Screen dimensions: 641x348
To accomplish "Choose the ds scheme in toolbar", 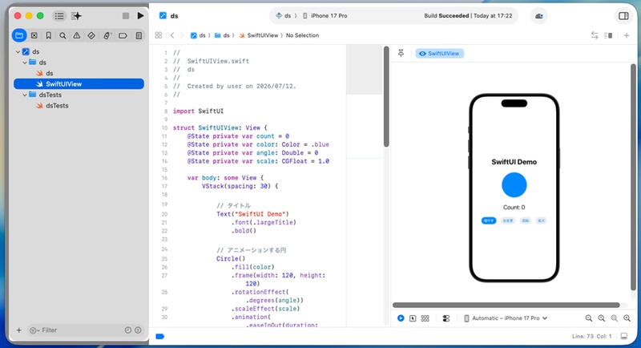I will point(284,15).
